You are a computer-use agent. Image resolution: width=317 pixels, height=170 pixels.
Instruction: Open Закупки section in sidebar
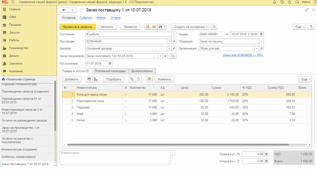pos(14,33)
